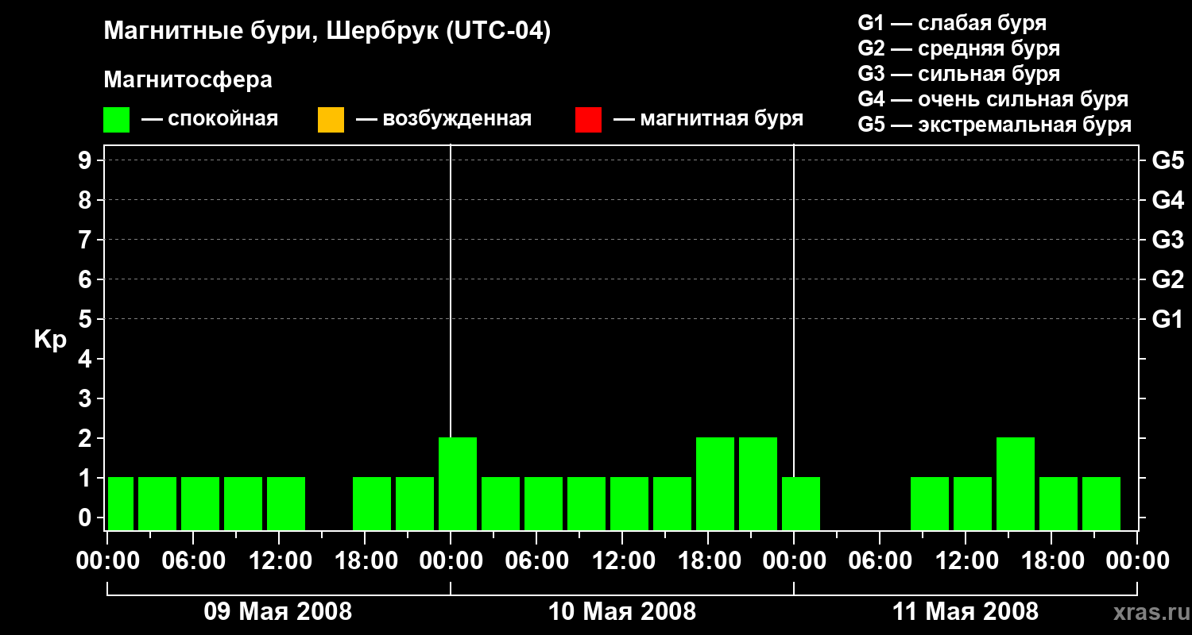This screenshot has height=635, width=1192.
Task: Click the G5 storm level label
Action: [1168, 160]
